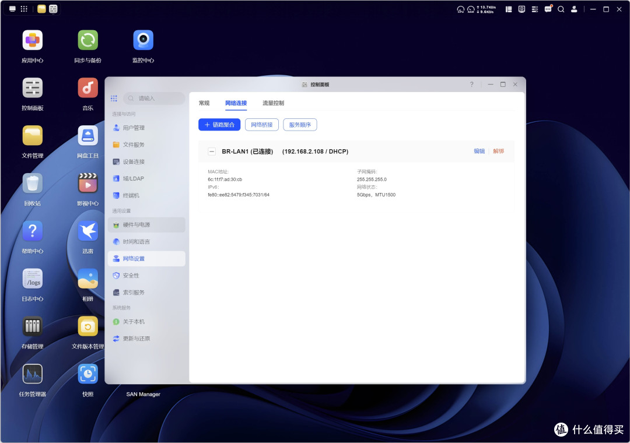
Task: Open the 存储管理 desktop icon
Action: click(x=33, y=326)
